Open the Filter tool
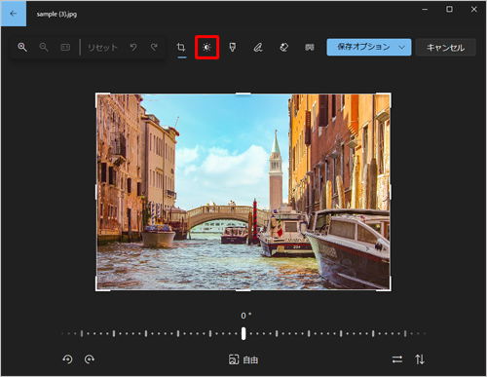The image size is (487, 377). [233, 48]
